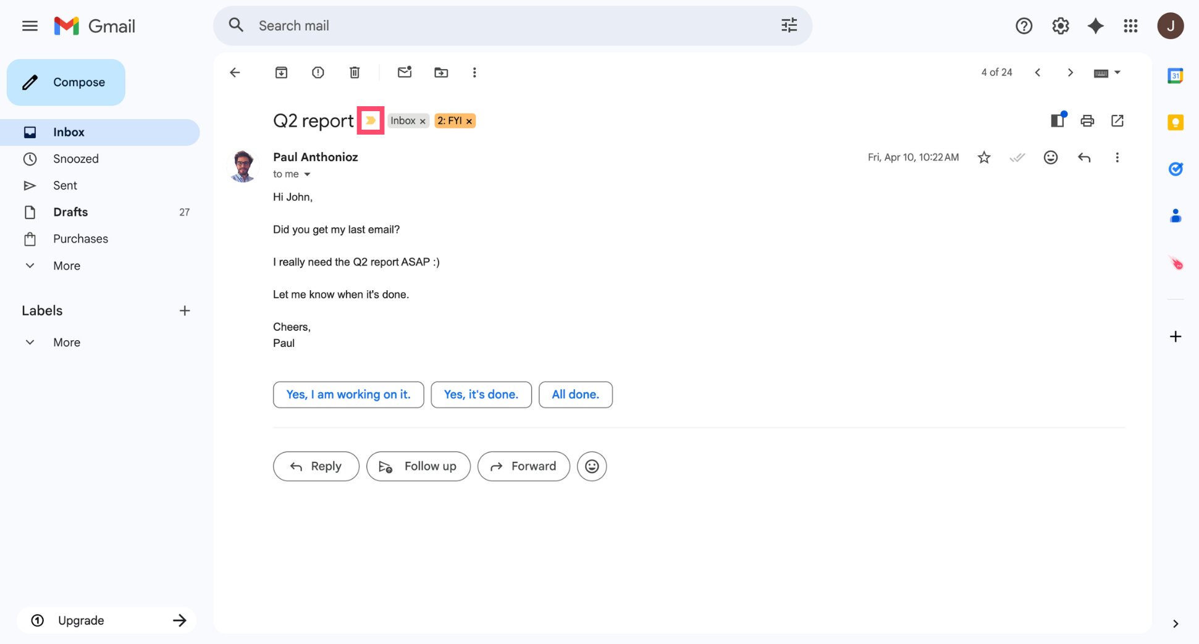Open the Purchases folder
Image resolution: width=1199 pixels, height=644 pixels.
pos(100,238)
